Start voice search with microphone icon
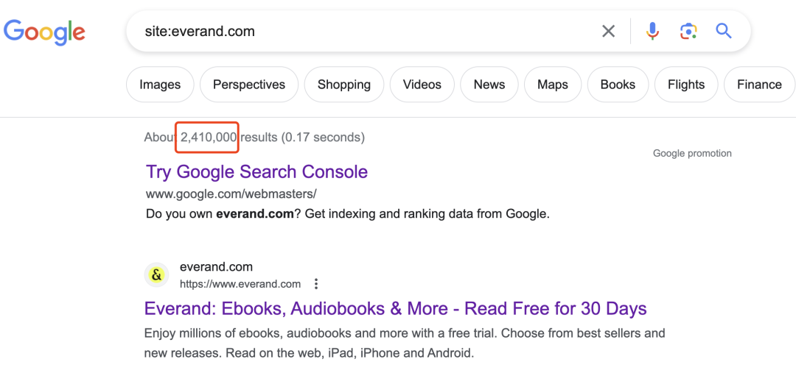 (x=652, y=32)
